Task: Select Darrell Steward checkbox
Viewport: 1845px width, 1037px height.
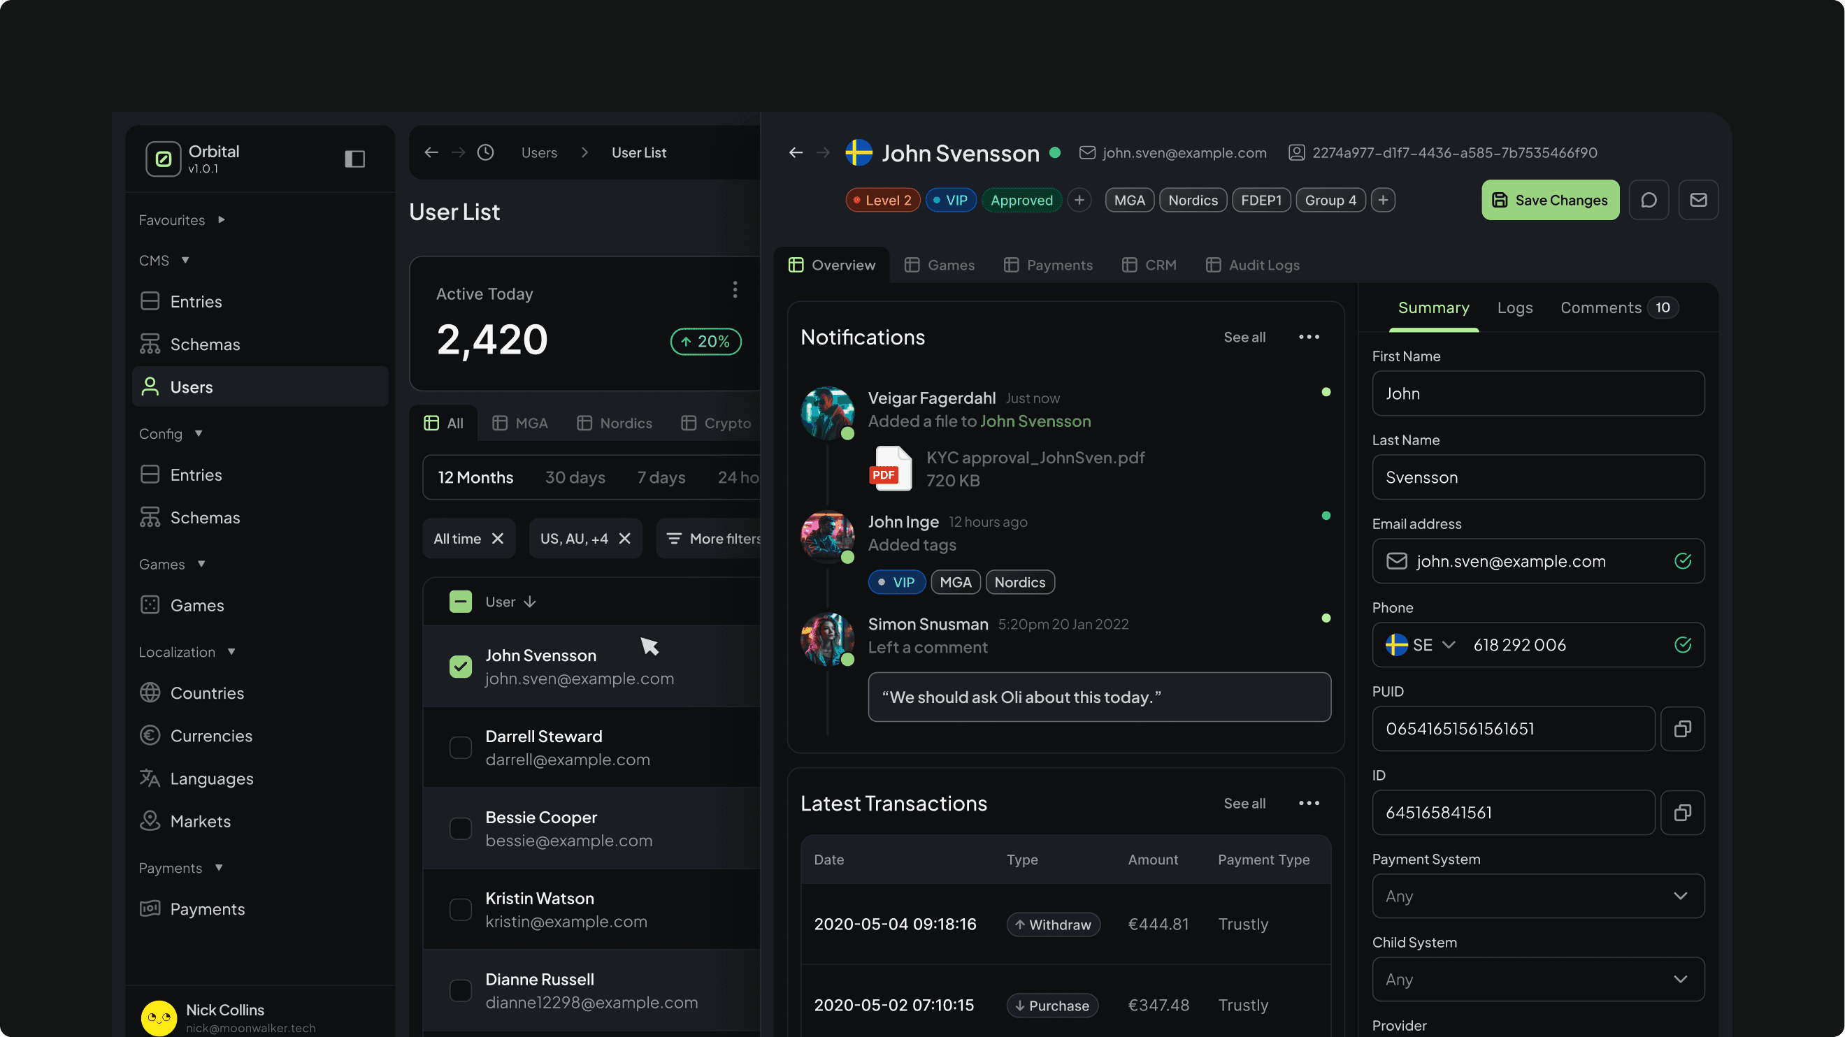Action: tap(461, 747)
